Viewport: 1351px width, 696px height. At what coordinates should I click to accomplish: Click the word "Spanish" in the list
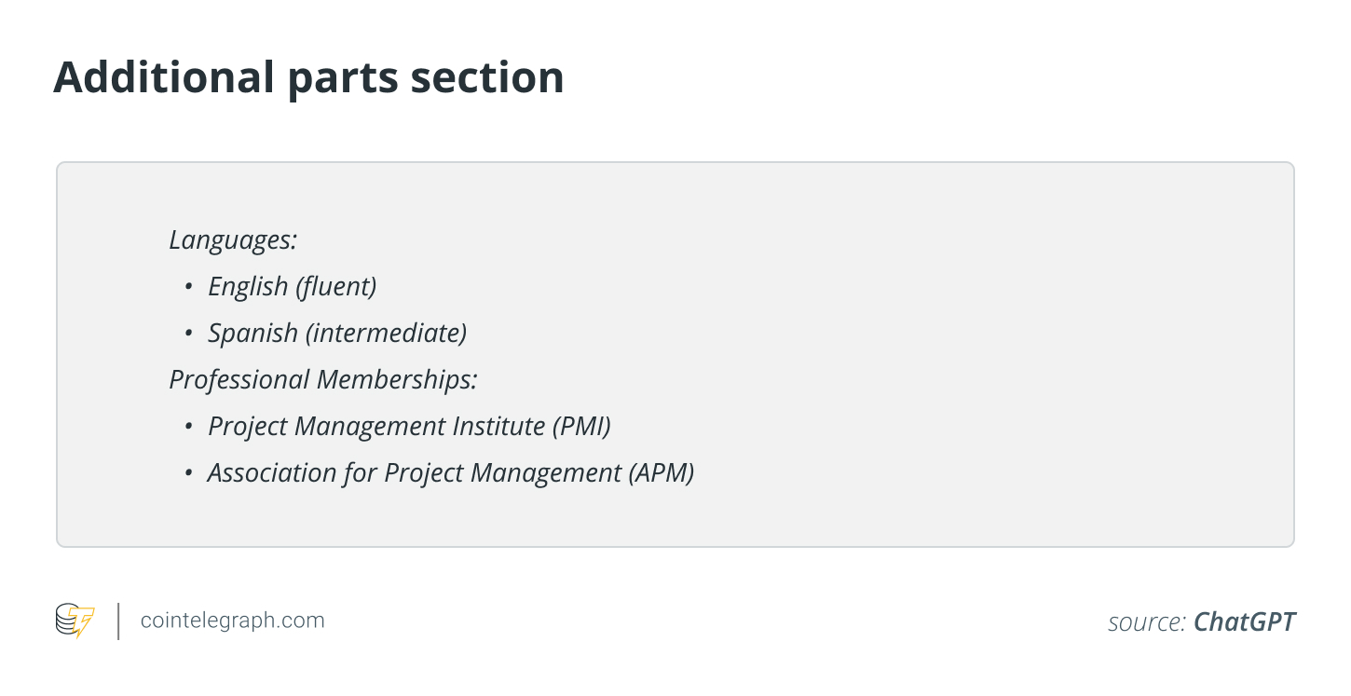(252, 334)
